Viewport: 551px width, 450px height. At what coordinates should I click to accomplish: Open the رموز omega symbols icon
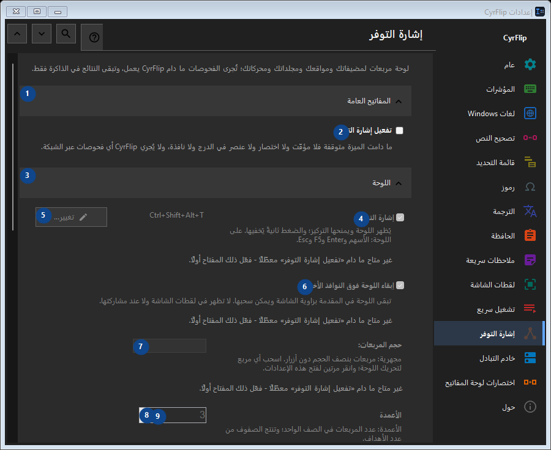pyautogui.click(x=530, y=186)
